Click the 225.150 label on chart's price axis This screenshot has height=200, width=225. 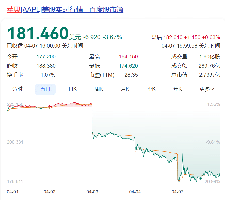15,104
